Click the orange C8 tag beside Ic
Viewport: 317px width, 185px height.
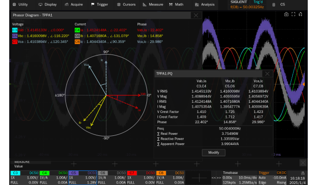(x=77, y=42)
